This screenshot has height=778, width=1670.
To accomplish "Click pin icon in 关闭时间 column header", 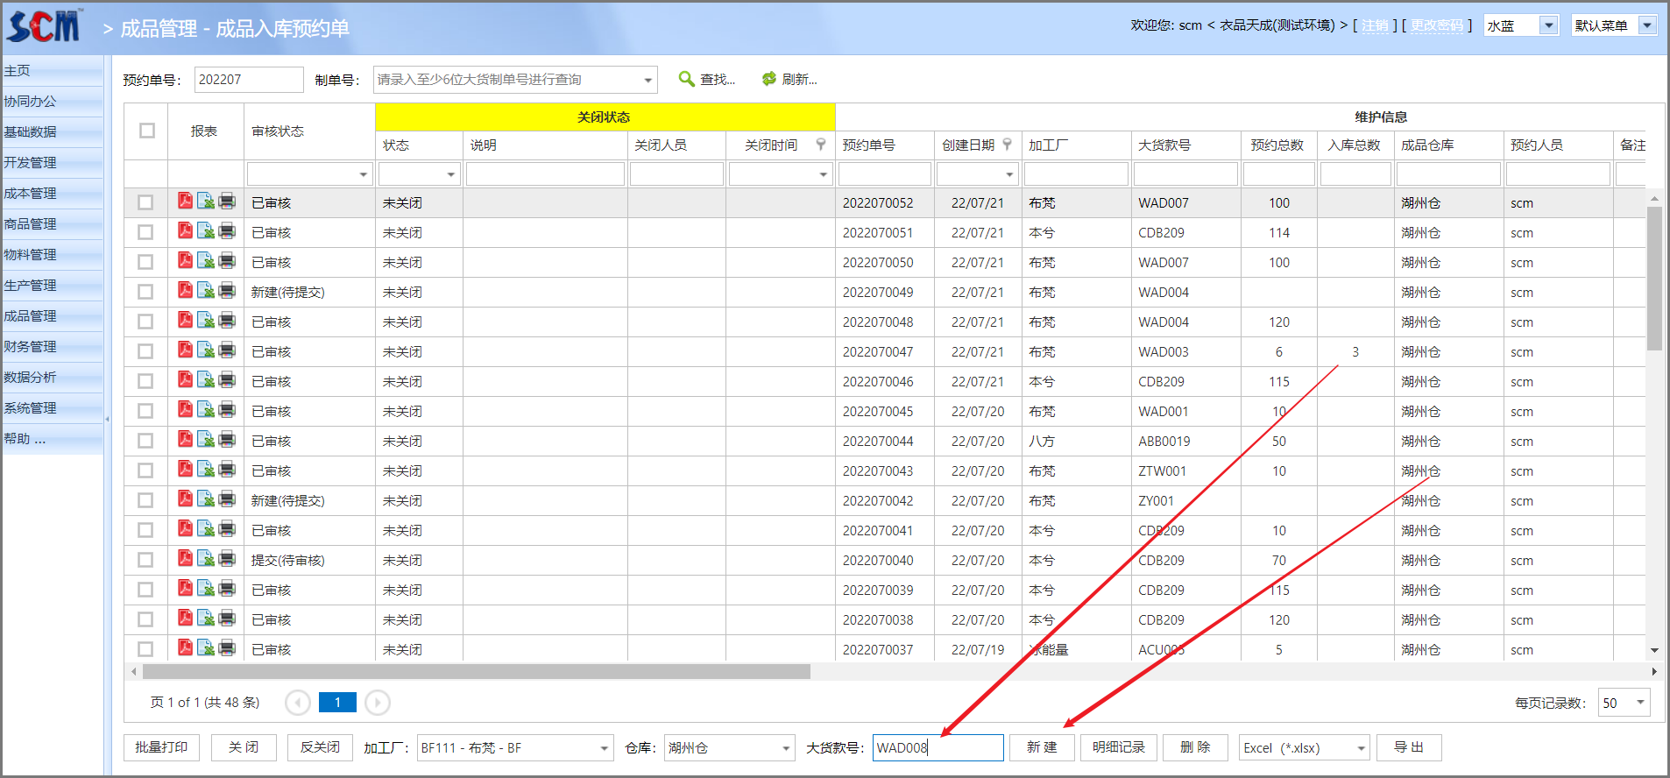I will (821, 145).
